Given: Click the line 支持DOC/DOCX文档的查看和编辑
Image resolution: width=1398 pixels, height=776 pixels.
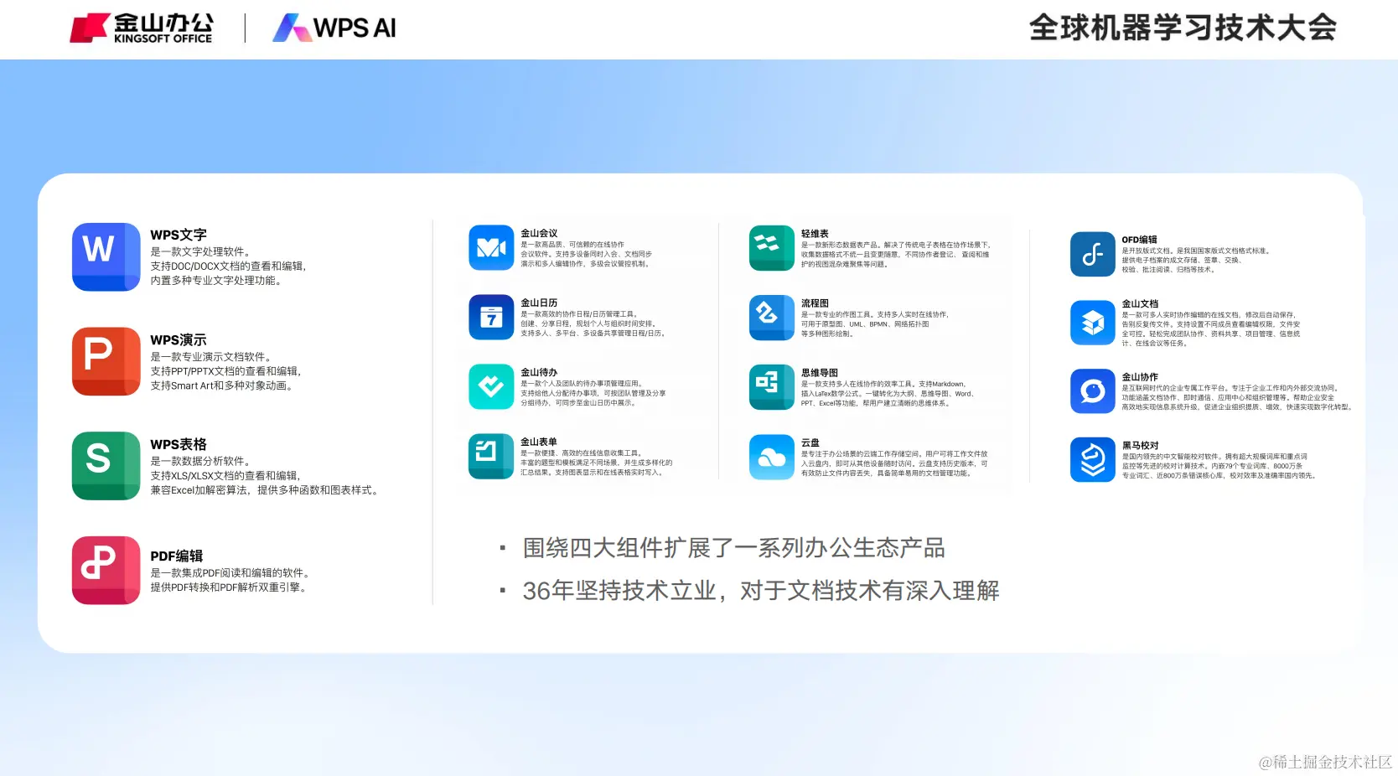Looking at the screenshot, I should (x=228, y=266).
